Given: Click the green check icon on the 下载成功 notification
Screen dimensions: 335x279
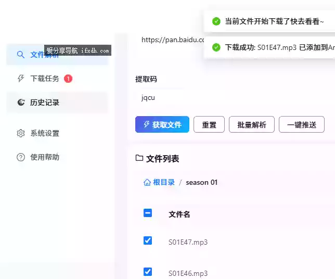Looking at the screenshot, I should [x=216, y=47].
